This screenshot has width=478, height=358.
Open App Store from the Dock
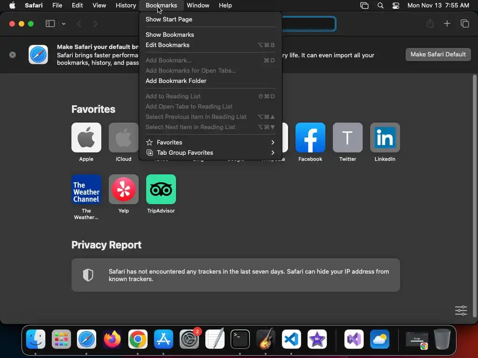[163, 339]
